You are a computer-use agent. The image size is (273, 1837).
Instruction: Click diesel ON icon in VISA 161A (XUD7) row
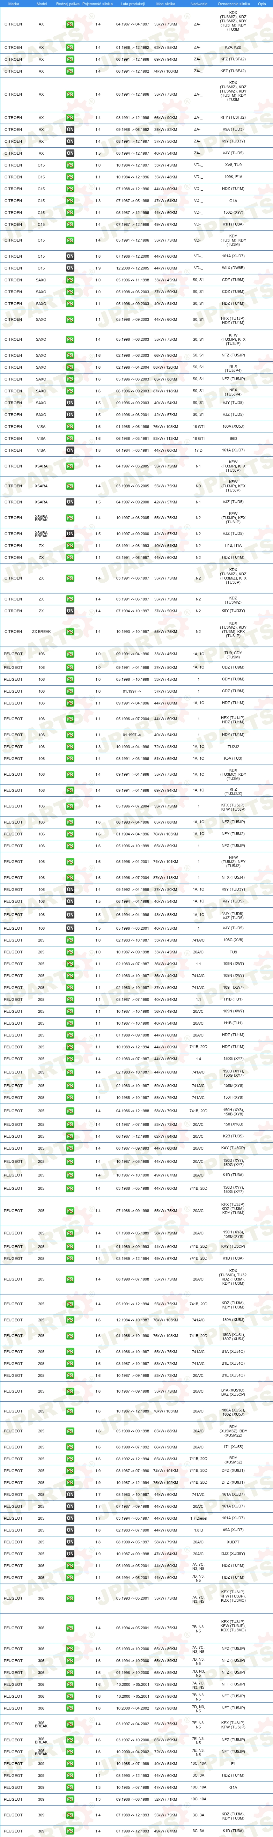click(70, 451)
